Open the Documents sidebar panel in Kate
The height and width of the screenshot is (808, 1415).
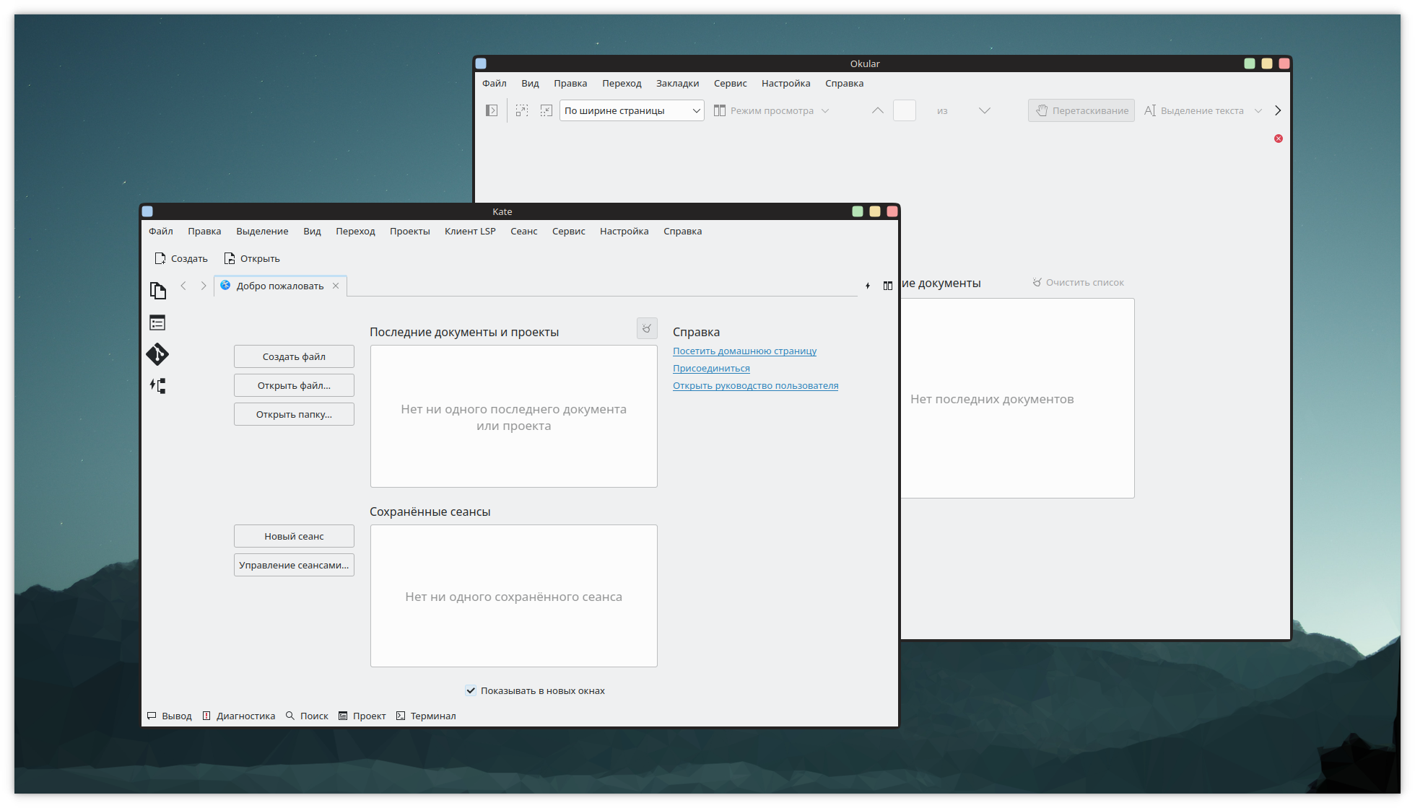(158, 291)
